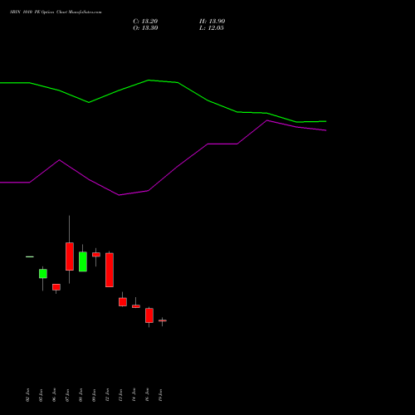Image resolution: width=415 pixels, height=415 pixels.
Task: Select the '02 Jan' date axis label
Action: coord(27,395)
